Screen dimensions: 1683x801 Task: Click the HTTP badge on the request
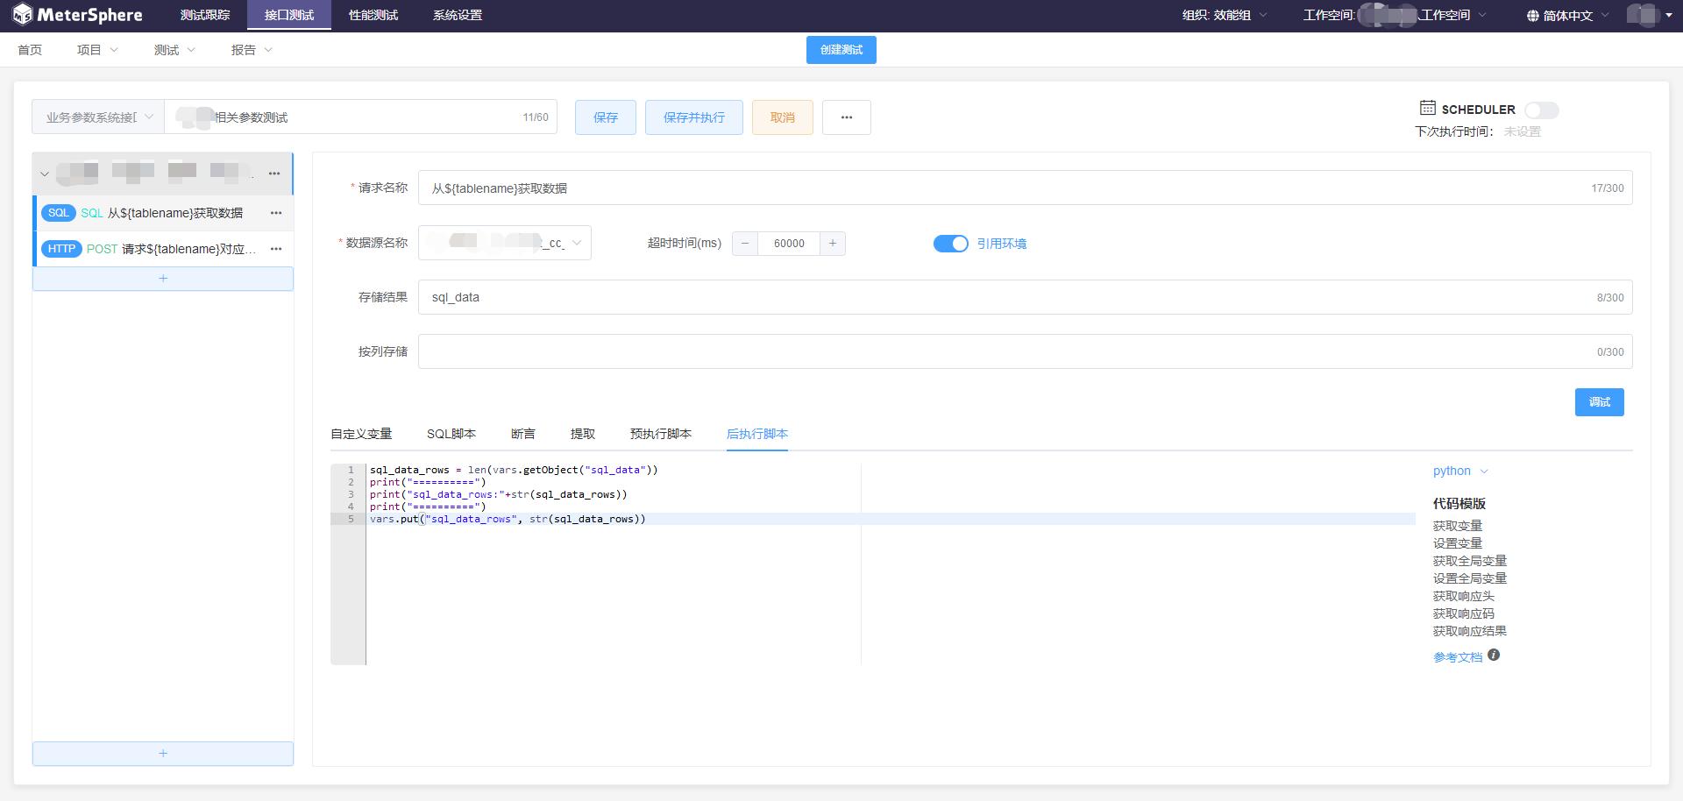[x=61, y=249]
